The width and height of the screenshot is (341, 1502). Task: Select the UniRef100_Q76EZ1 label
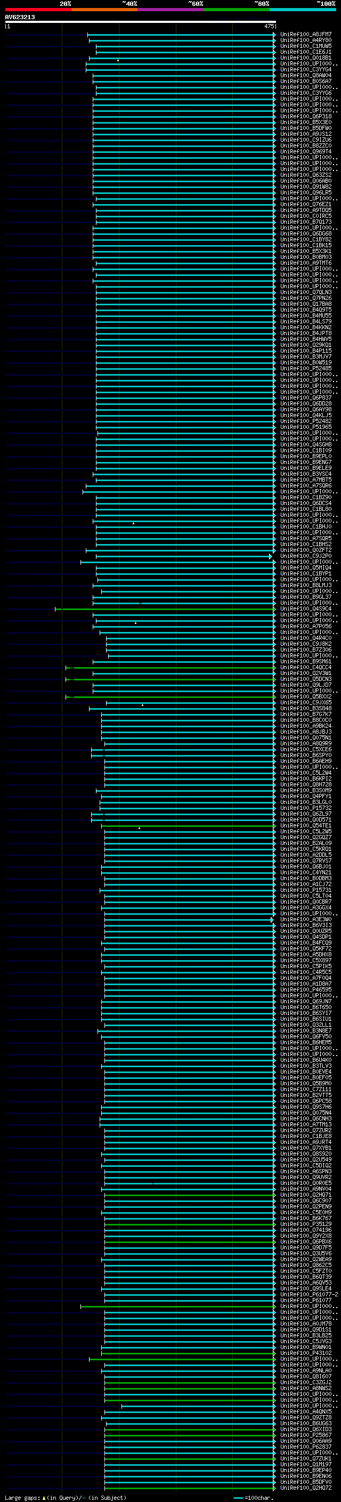coord(306,204)
